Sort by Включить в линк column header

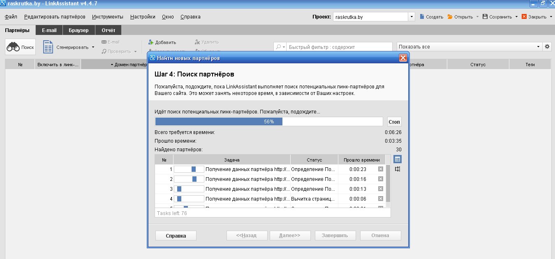coord(58,65)
